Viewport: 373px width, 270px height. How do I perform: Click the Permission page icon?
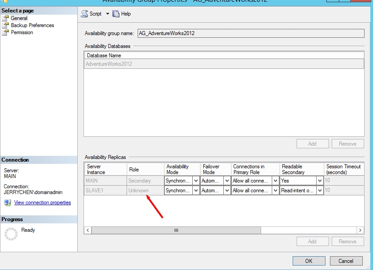point(5,32)
